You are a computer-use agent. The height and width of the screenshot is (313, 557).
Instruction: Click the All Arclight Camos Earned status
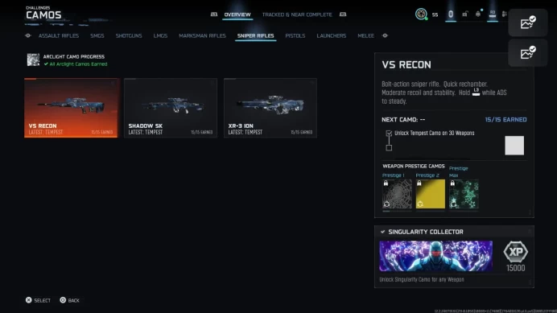(x=76, y=64)
